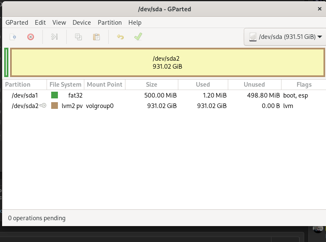Click the Size column header

[x=151, y=85]
